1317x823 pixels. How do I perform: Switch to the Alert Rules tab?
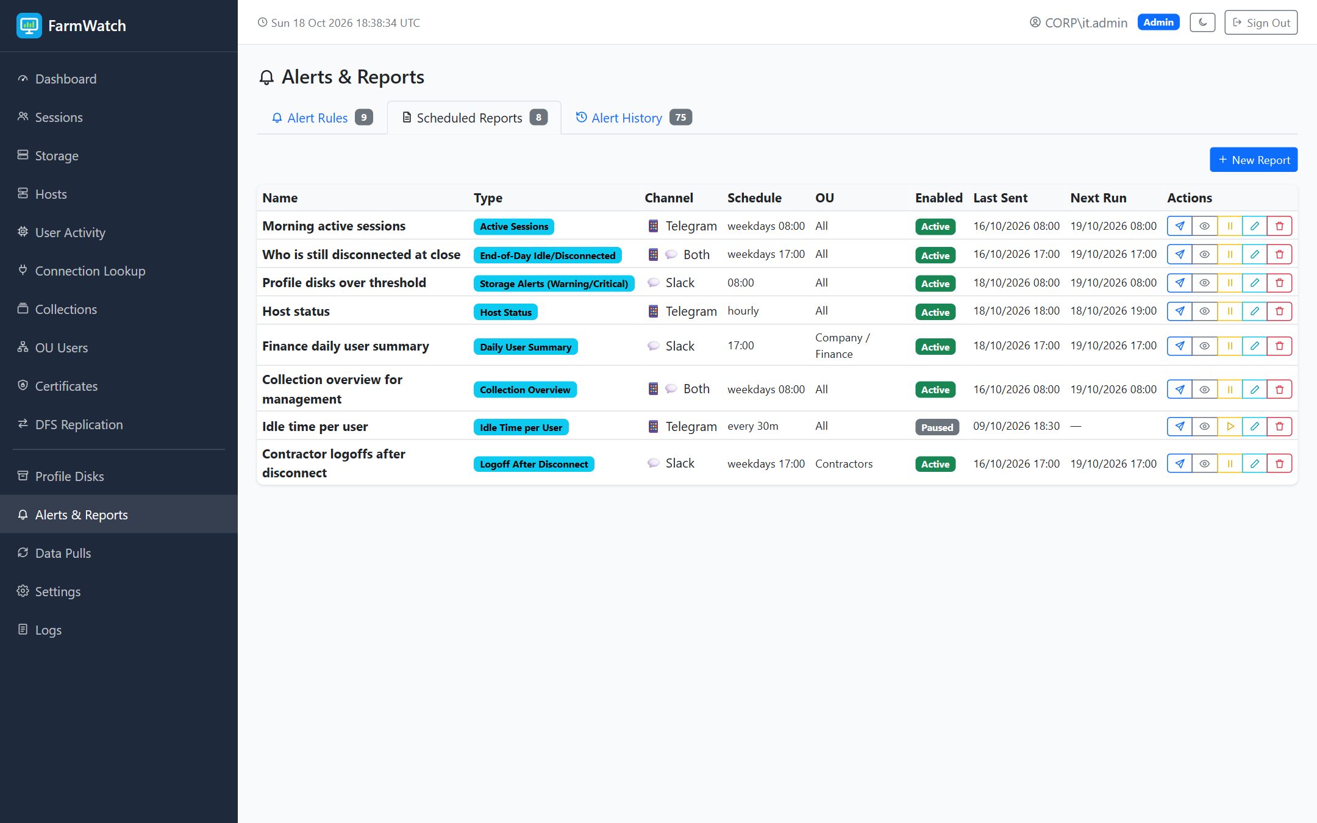coord(322,118)
